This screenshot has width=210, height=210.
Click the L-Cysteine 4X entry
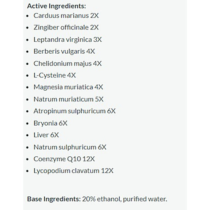[x=55, y=75]
